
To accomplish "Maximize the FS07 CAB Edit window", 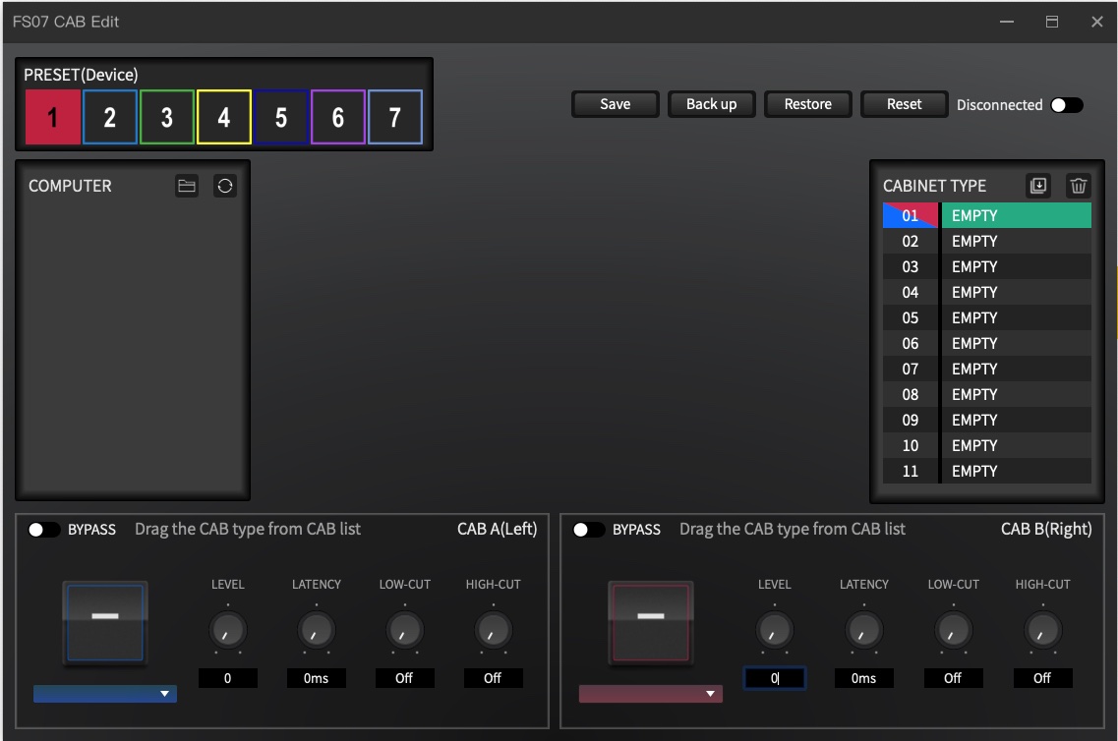I will (x=1052, y=22).
